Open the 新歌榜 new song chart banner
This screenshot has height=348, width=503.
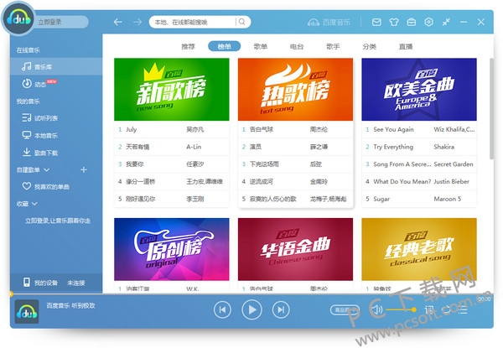tap(172, 90)
